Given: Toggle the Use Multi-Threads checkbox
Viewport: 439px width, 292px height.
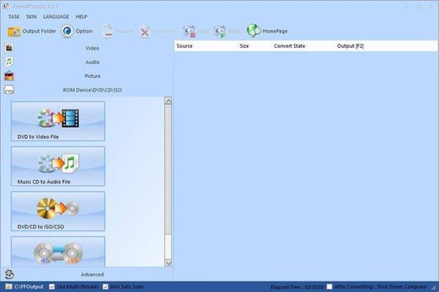Looking at the screenshot, I should 52,287.
